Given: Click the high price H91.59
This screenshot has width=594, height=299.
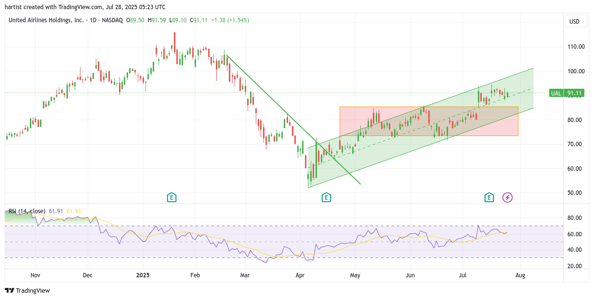Looking at the screenshot, I should point(157,20).
